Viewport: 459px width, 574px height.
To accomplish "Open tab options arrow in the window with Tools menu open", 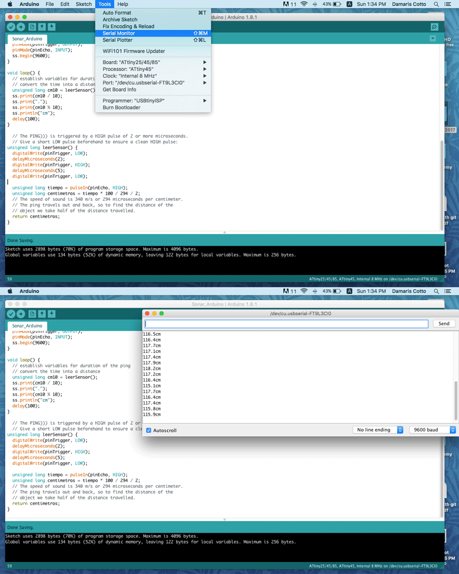I will [433, 38].
